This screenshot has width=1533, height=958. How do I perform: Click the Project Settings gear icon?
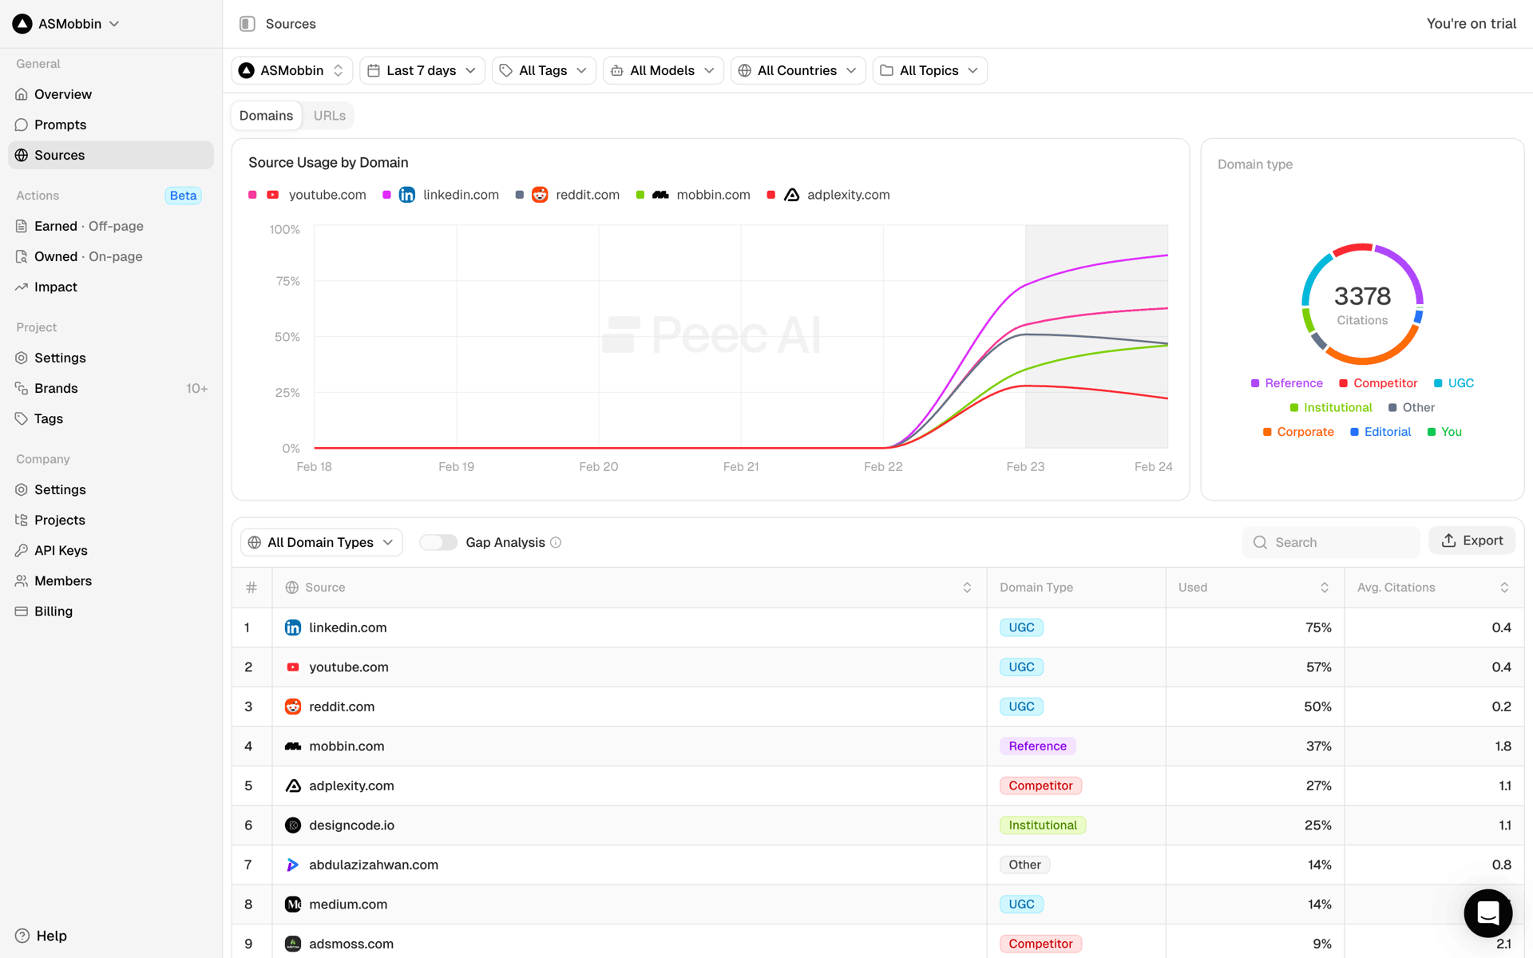pyautogui.click(x=22, y=358)
